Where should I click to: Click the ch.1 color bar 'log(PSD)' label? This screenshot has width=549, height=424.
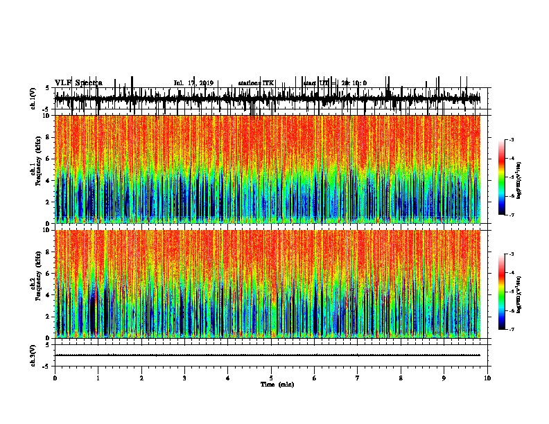519,180
